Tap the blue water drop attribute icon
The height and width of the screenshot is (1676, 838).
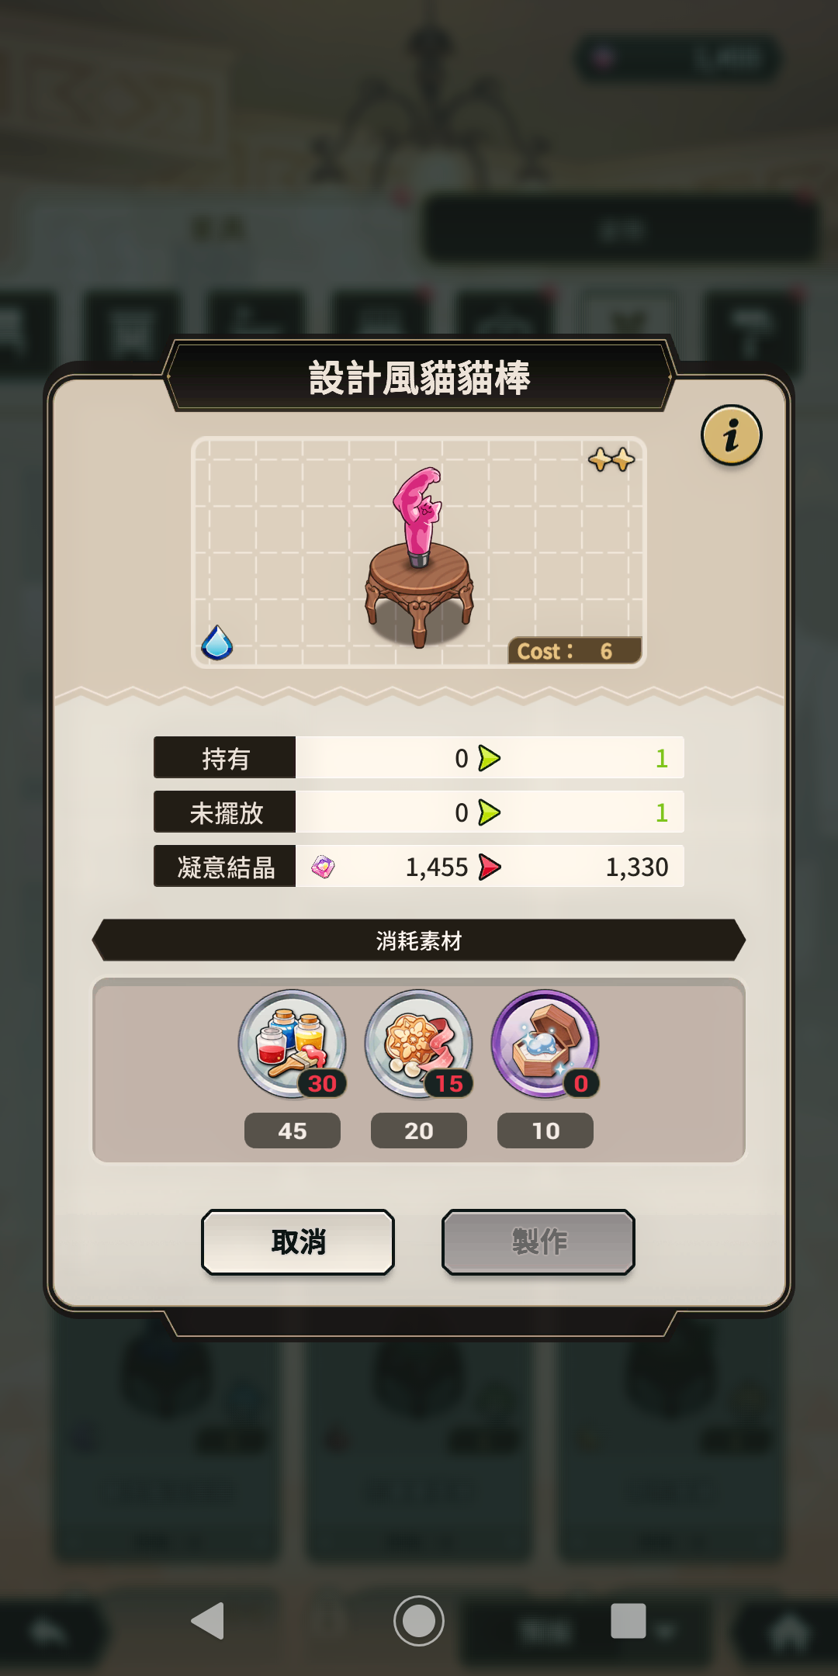coord(217,642)
